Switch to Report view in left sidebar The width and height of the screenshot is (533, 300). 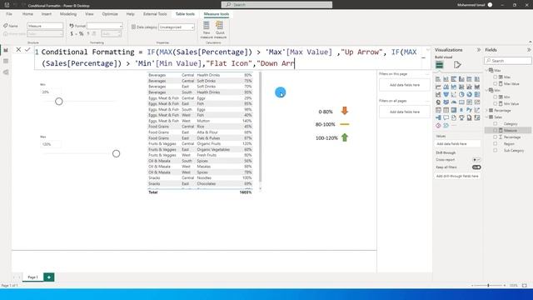coord(6,50)
